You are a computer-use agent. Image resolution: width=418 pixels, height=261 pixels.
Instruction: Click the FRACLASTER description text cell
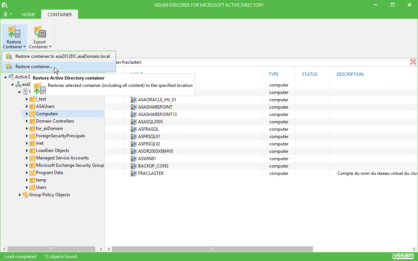click(x=377, y=173)
